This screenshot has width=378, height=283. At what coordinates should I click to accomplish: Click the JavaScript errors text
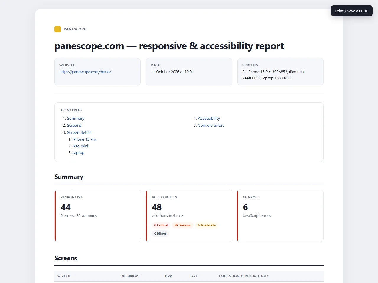coord(257,215)
